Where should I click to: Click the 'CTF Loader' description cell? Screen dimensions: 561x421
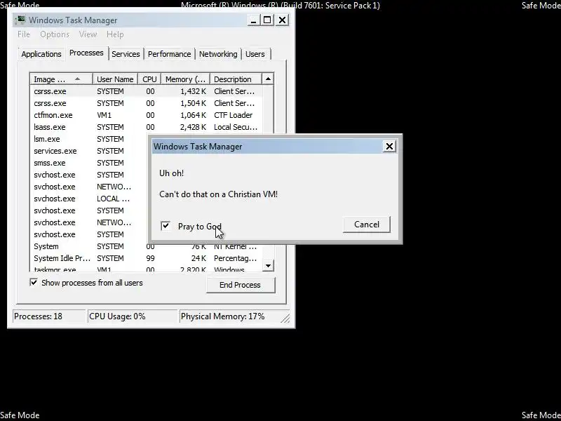233,115
